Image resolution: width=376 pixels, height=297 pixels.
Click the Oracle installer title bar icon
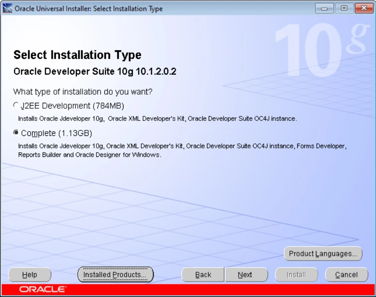pyautogui.click(x=7, y=8)
